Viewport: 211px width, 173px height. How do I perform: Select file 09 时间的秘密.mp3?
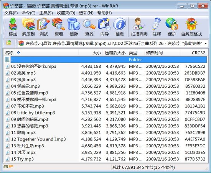pyautogui.click(x=105, y=119)
